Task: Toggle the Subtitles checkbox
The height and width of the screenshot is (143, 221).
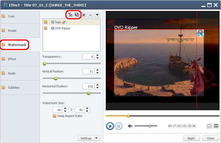Action: 3,87
